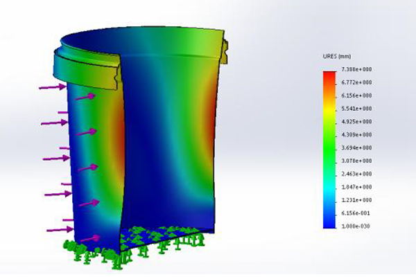
Task: Click the 1.847e+000 legend value
Action: pos(357,187)
